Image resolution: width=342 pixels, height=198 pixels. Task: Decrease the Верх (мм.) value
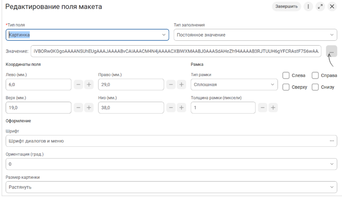tap(78, 108)
